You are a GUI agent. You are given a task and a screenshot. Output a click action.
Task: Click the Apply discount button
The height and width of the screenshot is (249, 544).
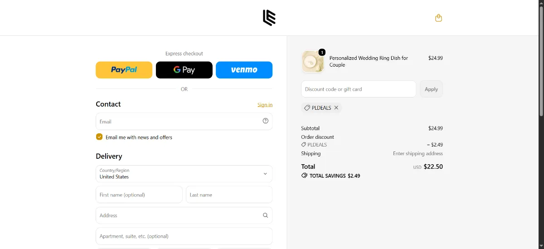[x=431, y=89]
